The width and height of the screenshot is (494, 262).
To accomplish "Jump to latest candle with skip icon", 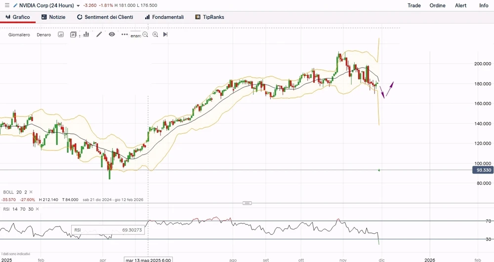I will click(x=165, y=35).
